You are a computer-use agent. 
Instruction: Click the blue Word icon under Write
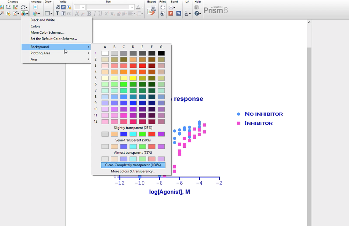click(x=63, y=7)
